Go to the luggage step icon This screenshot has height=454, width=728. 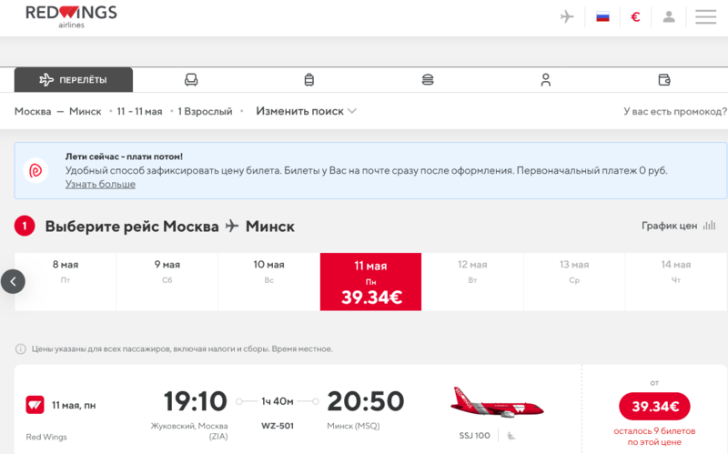pyautogui.click(x=308, y=80)
